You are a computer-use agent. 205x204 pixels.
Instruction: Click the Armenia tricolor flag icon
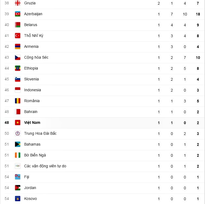click(18, 46)
